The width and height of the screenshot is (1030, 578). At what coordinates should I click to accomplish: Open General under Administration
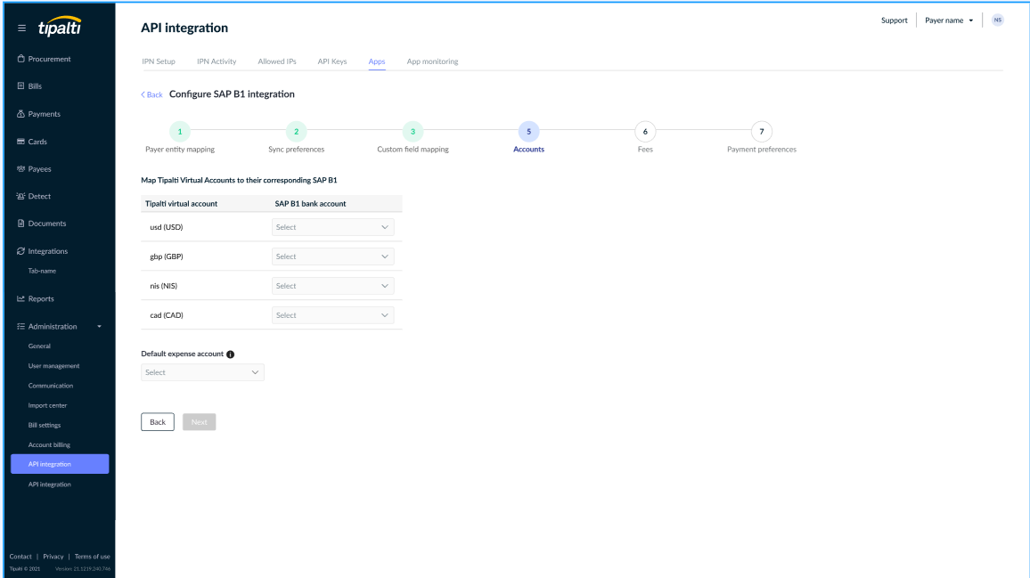click(x=39, y=346)
